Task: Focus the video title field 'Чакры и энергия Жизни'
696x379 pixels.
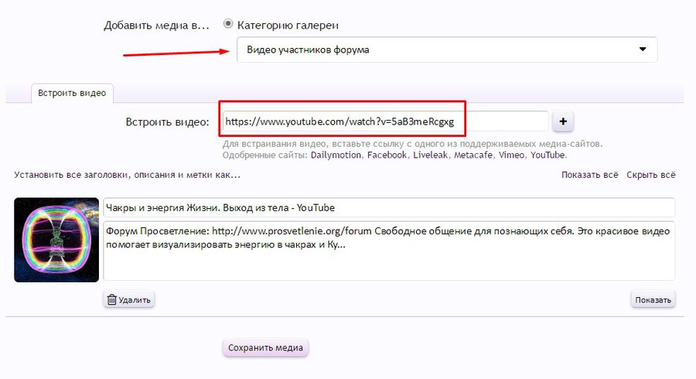Action: click(388, 208)
